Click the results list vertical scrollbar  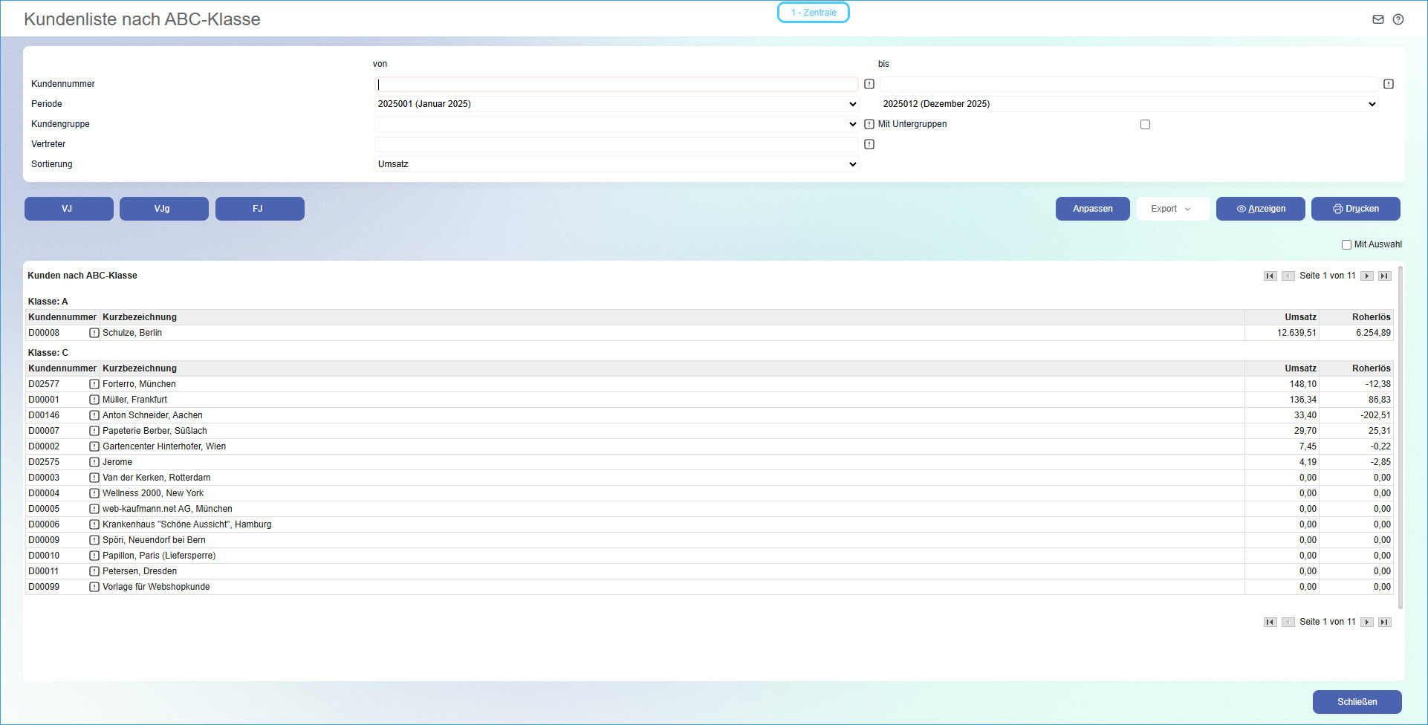tap(1401, 438)
